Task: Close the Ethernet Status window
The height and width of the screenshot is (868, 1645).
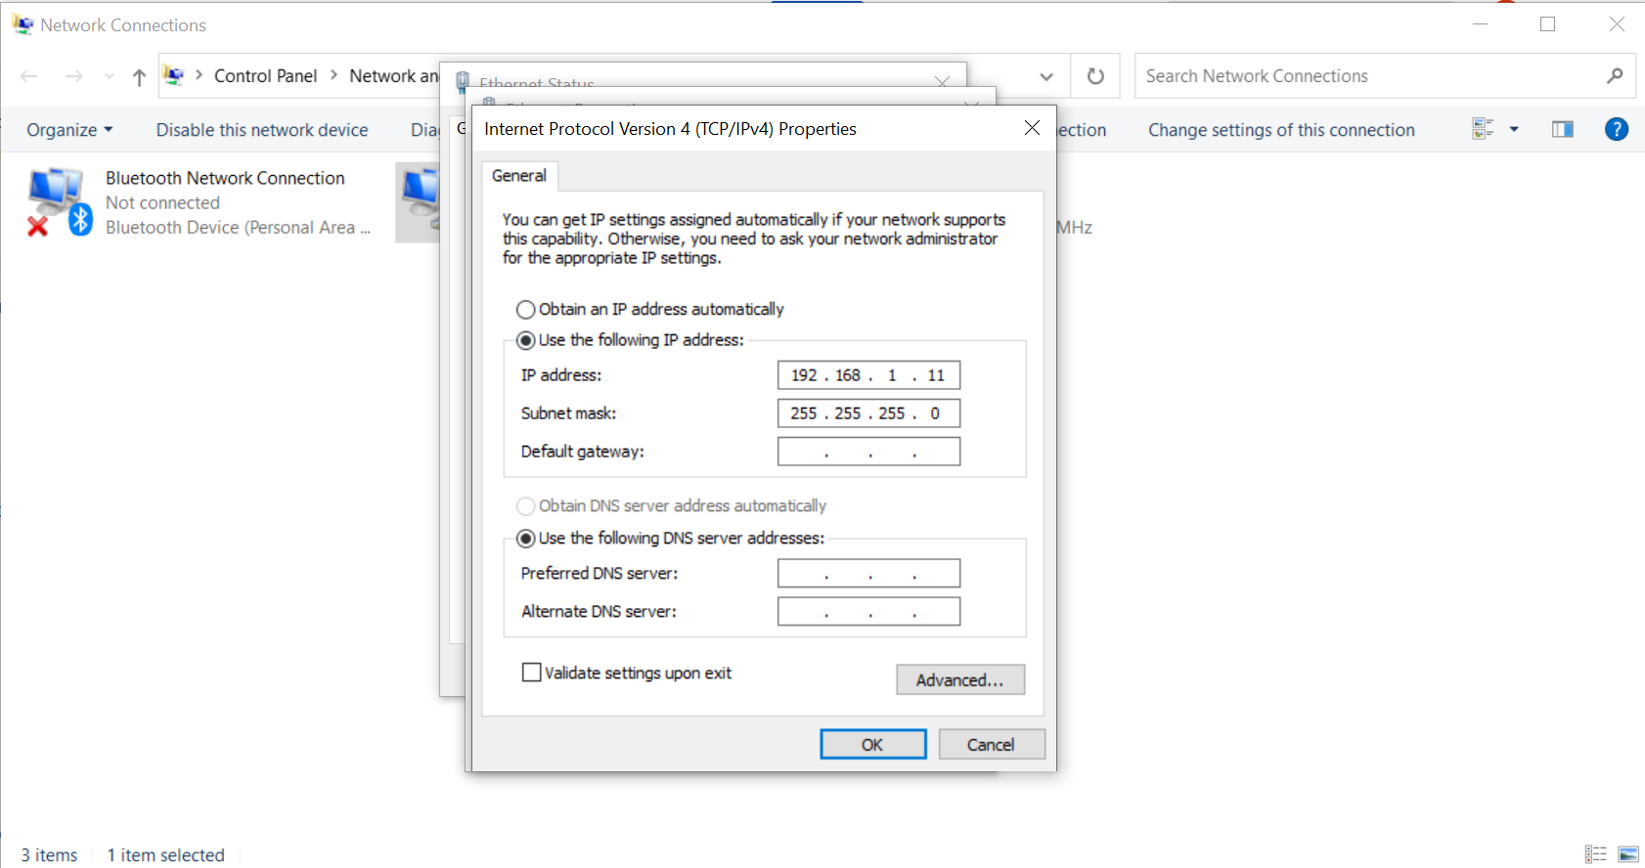Action: click(x=942, y=82)
